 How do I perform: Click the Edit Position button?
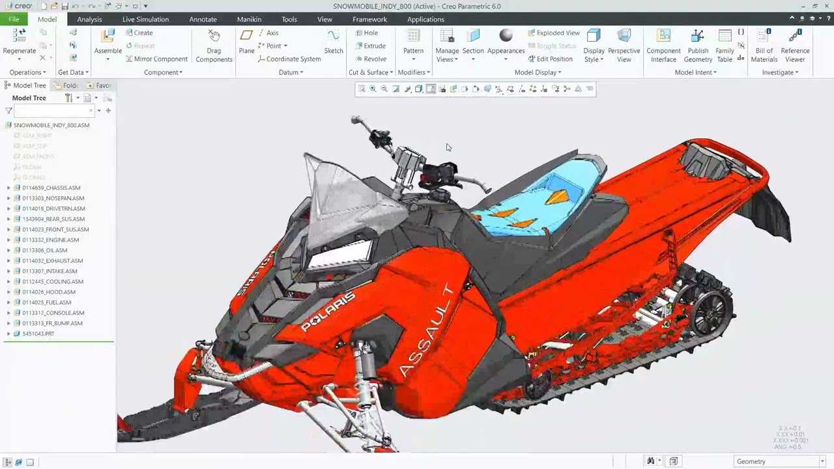click(550, 59)
